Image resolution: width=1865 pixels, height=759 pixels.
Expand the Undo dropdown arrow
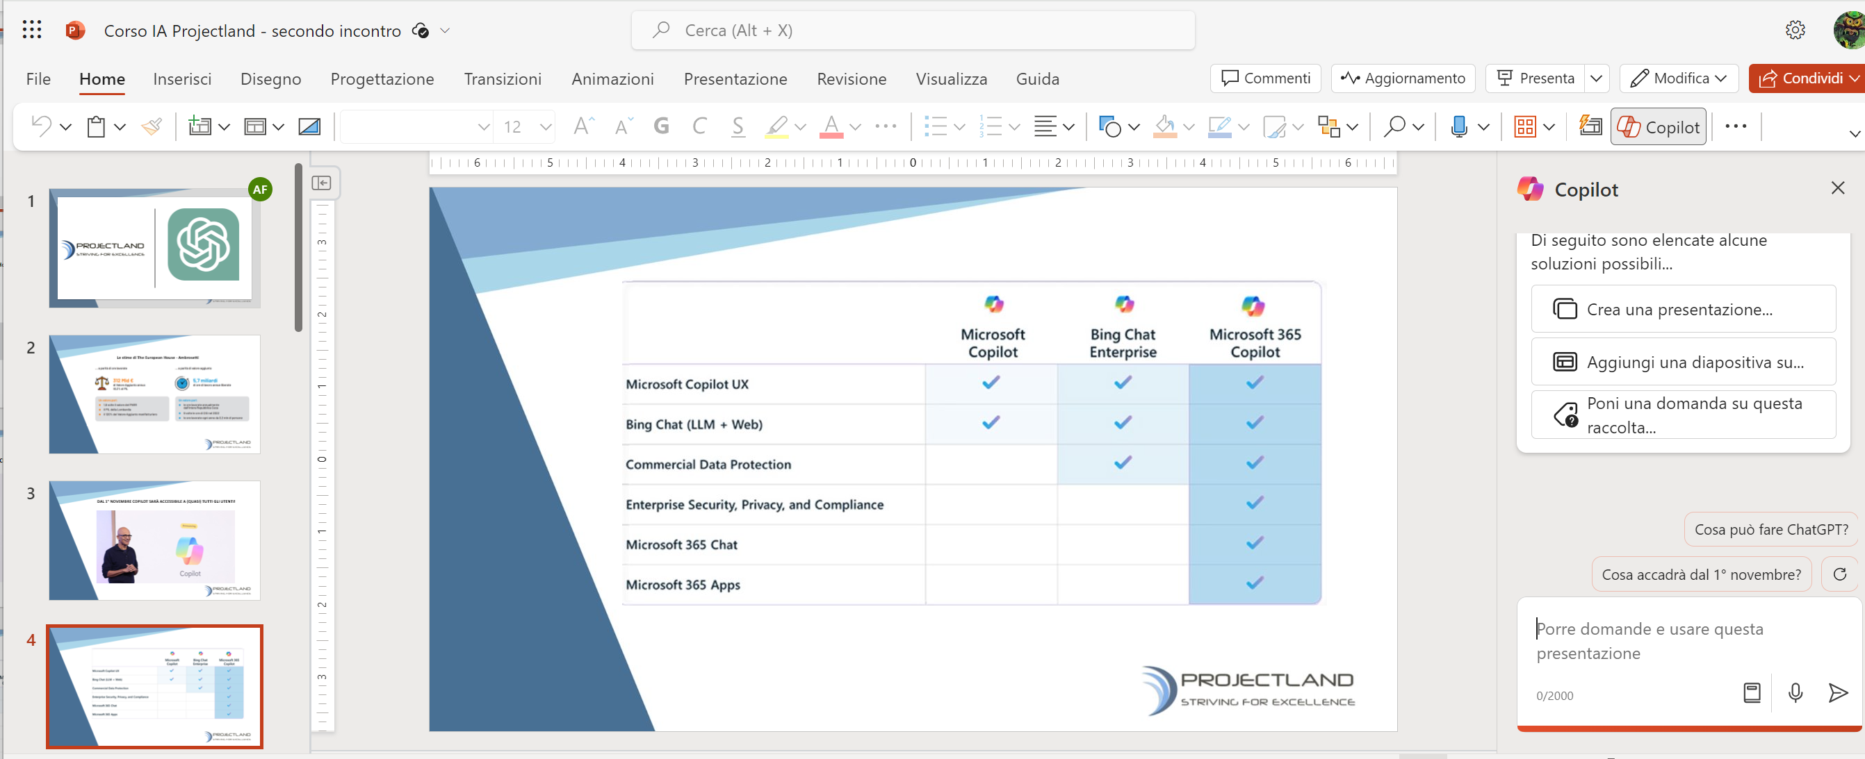(x=66, y=127)
